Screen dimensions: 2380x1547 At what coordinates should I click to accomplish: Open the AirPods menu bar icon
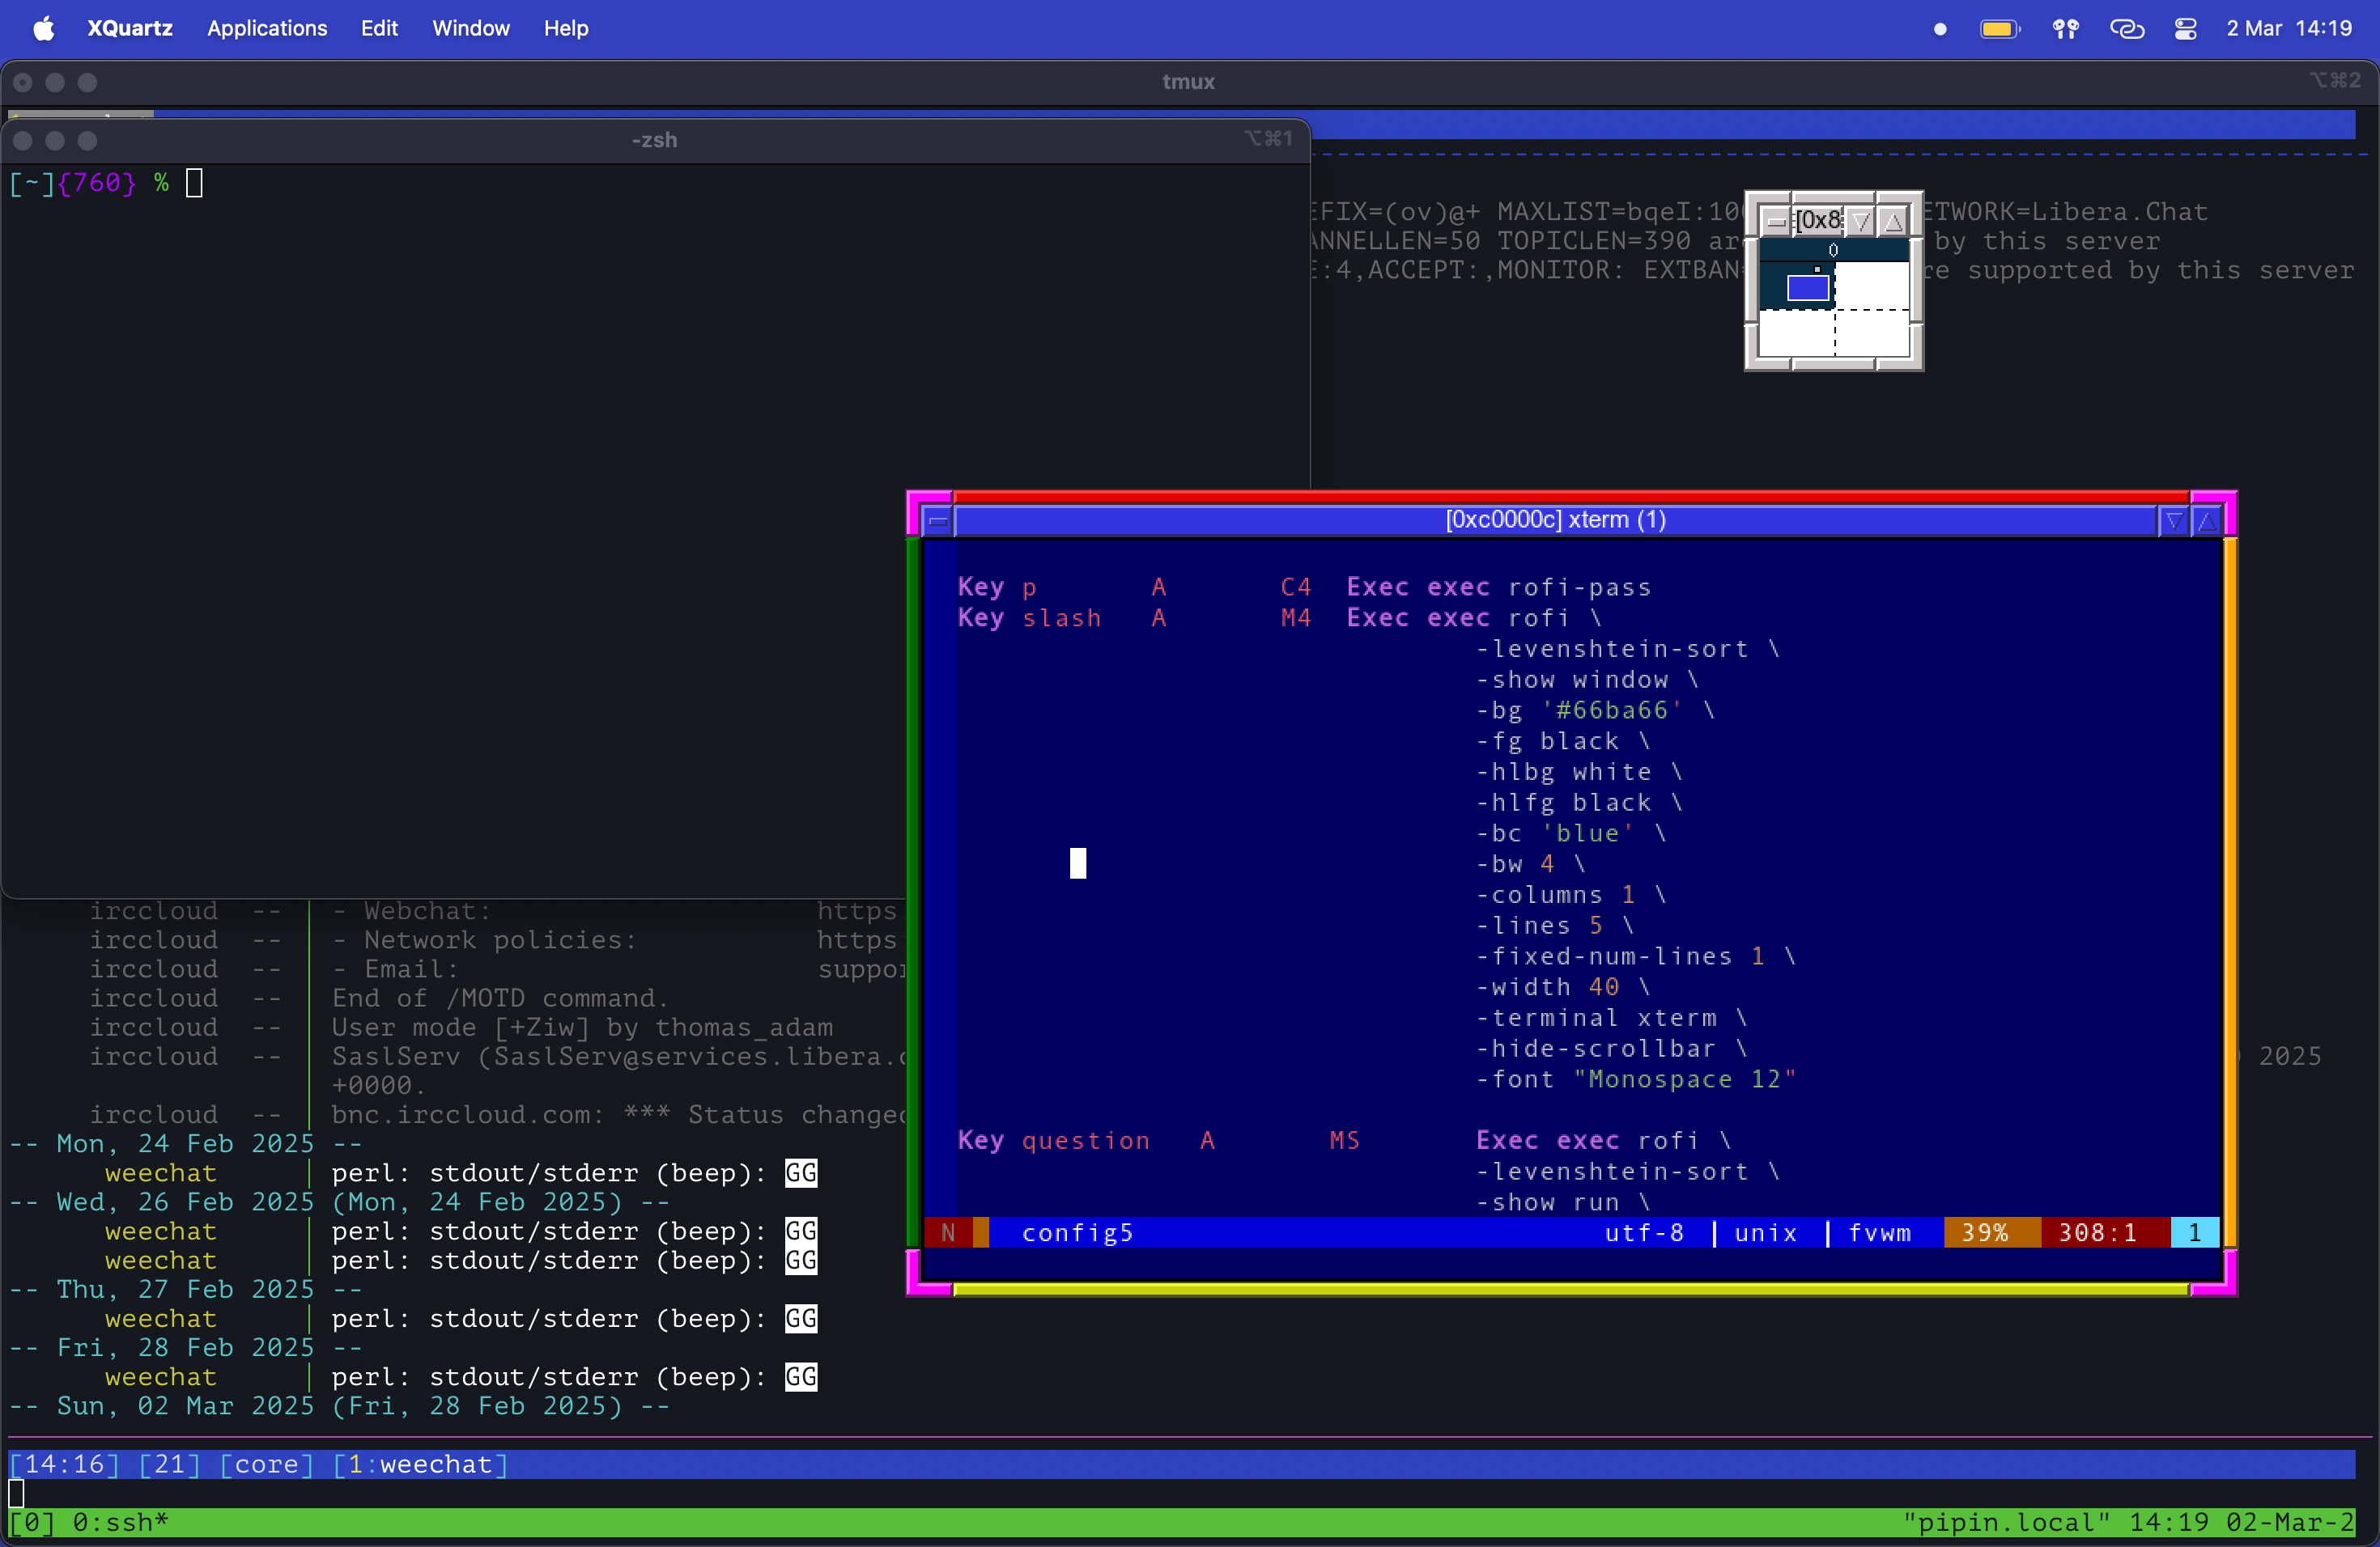coord(2065,28)
